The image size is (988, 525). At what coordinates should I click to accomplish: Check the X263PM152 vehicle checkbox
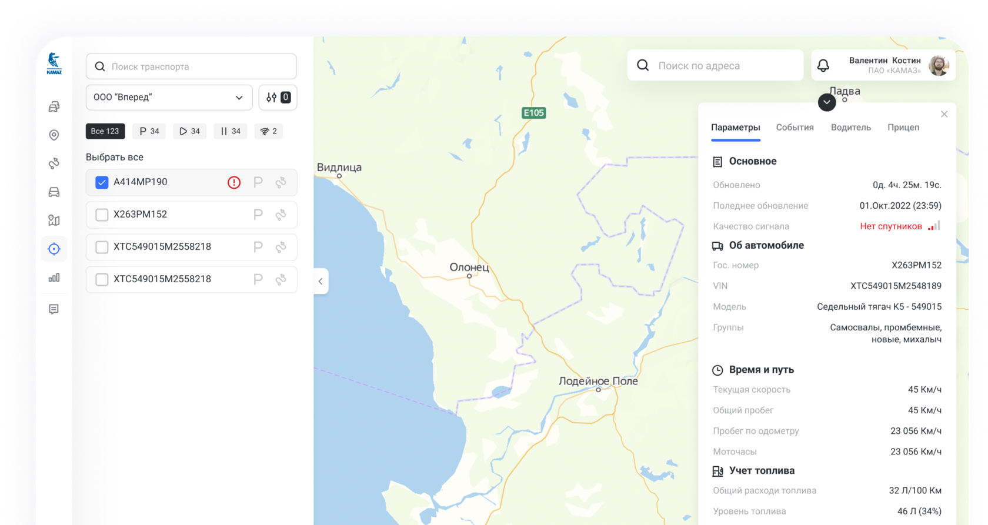point(102,215)
